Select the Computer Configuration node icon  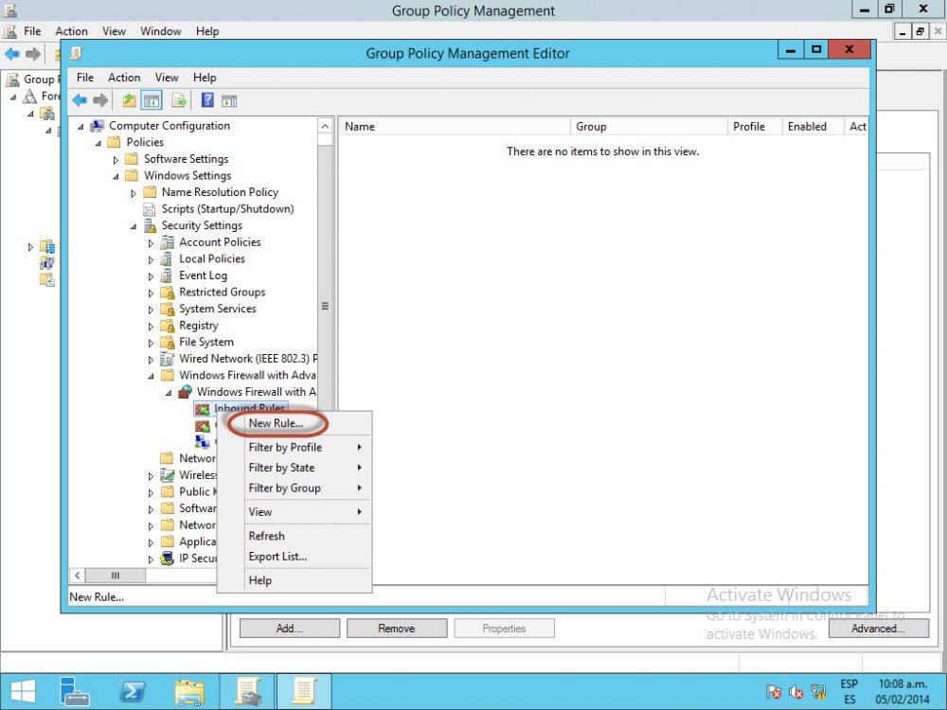tap(97, 126)
